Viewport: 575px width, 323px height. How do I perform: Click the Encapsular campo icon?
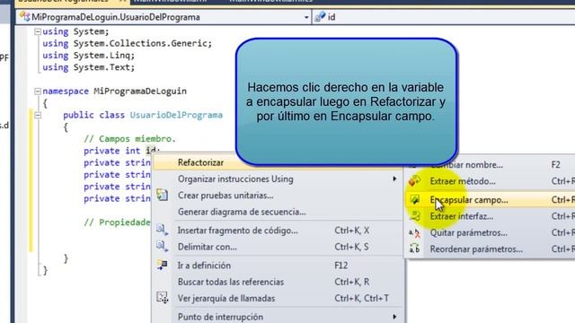coord(414,199)
